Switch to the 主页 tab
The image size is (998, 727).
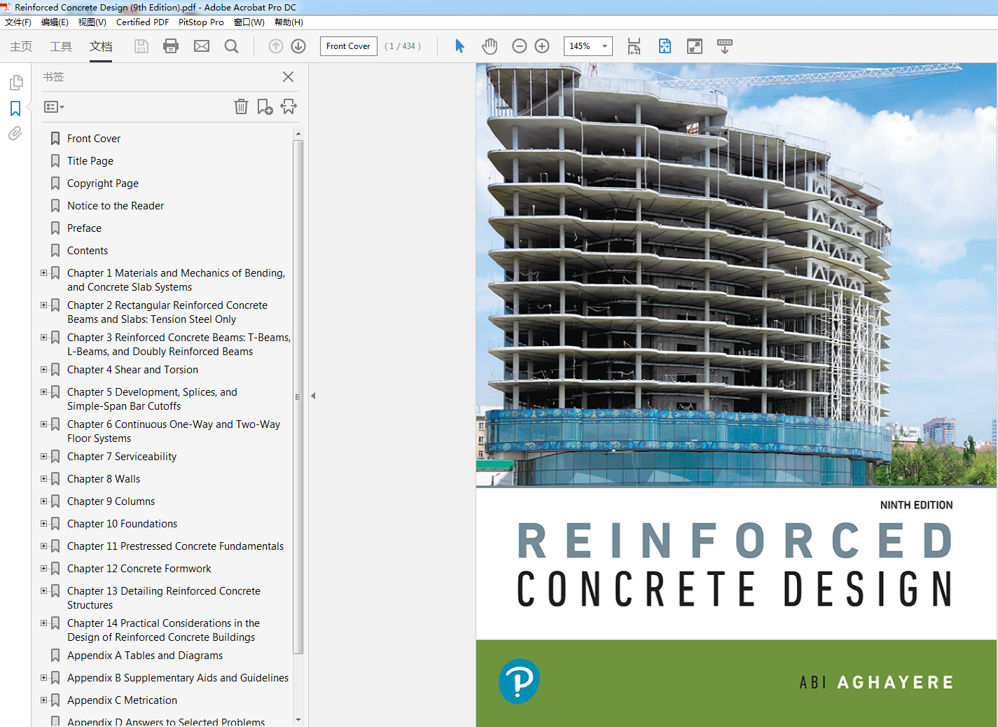click(x=21, y=46)
